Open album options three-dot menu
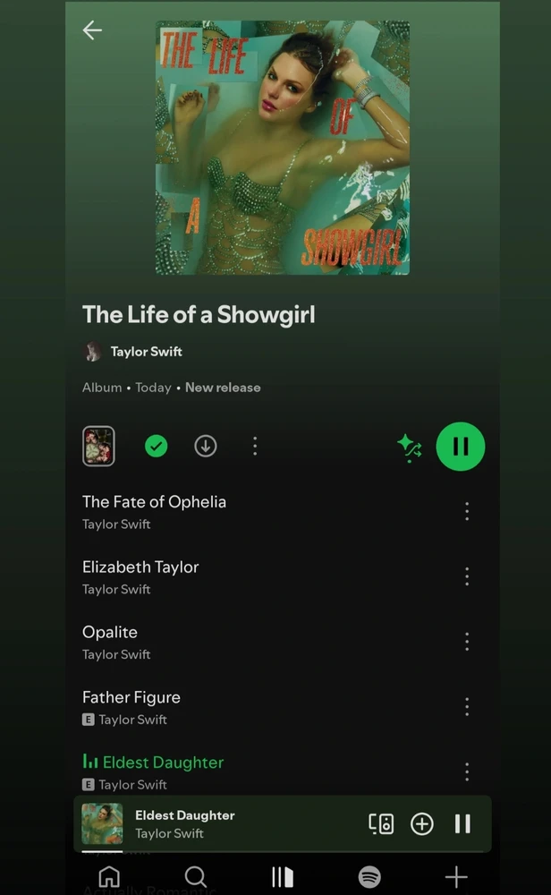This screenshot has width=551, height=895. [255, 446]
